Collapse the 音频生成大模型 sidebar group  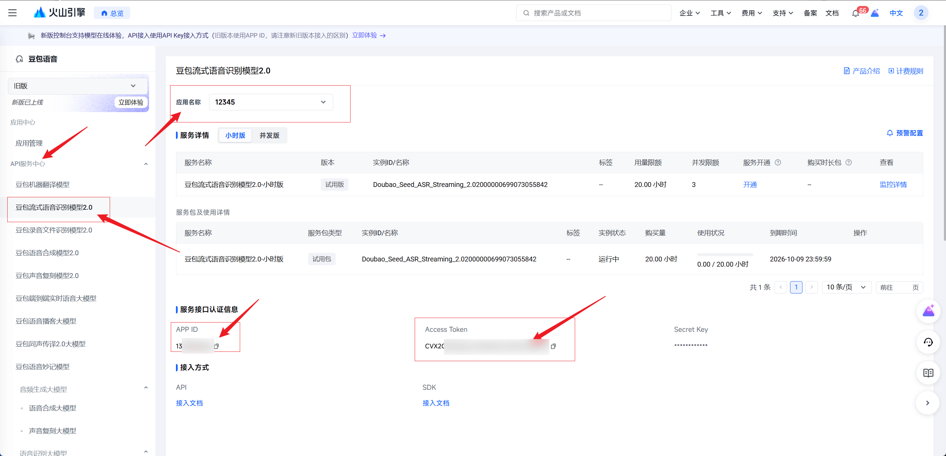pyautogui.click(x=146, y=387)
